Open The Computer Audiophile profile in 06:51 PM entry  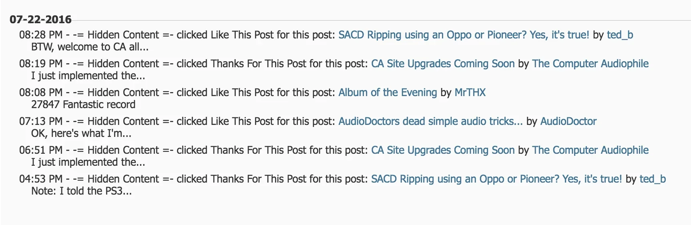click(x=590, y=150)
